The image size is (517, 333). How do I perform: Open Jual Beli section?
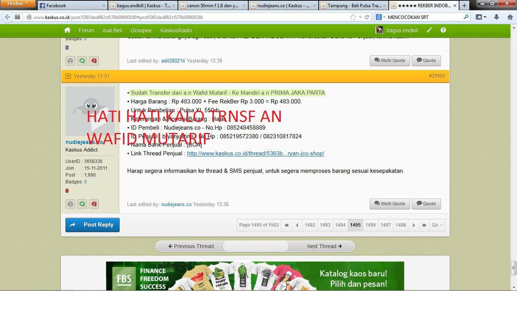112,30
